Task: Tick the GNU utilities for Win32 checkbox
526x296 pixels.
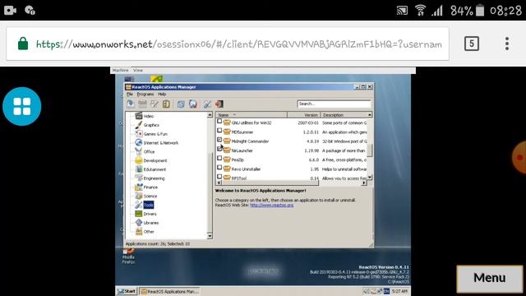Action: [x=219, y=121]
